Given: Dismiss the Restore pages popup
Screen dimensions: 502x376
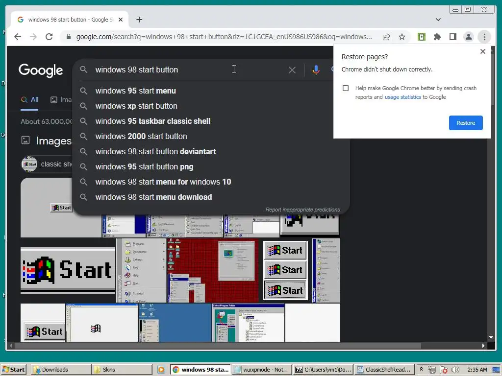Looking at the screenshot, I should pos(483,51).
